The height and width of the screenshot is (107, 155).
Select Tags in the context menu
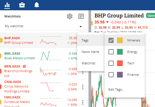91,40
